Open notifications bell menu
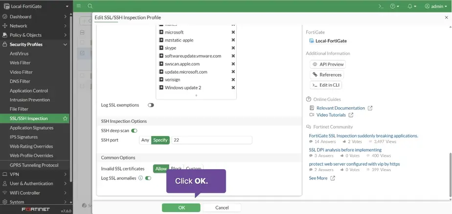 pyautogui.click(x=412, y=6)
